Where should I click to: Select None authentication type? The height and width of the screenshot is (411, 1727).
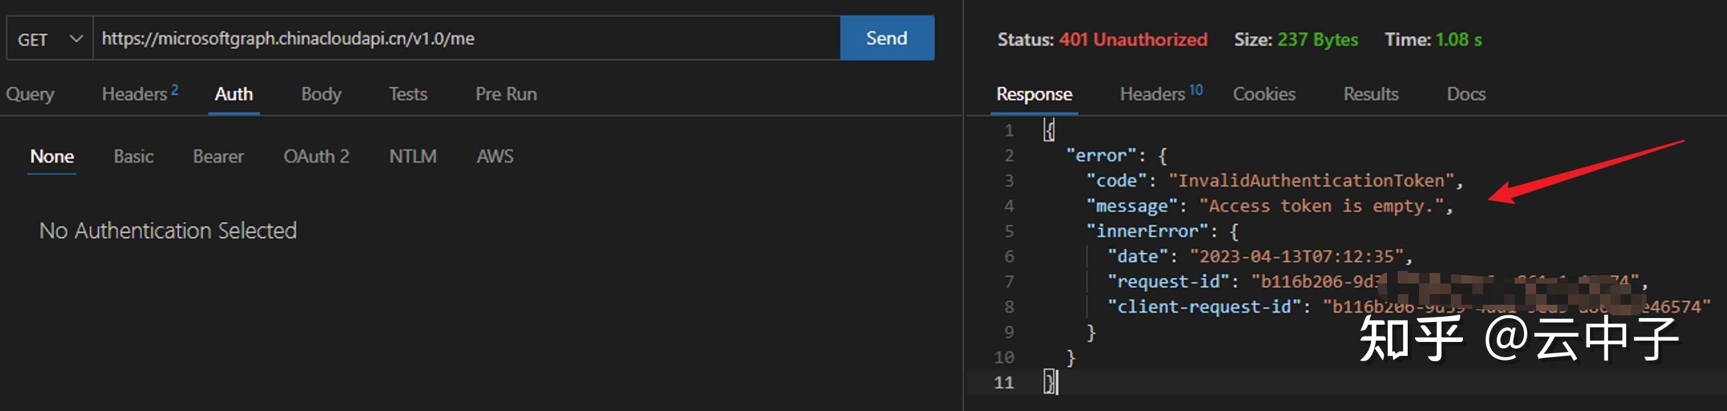click(x=52, y=157)
